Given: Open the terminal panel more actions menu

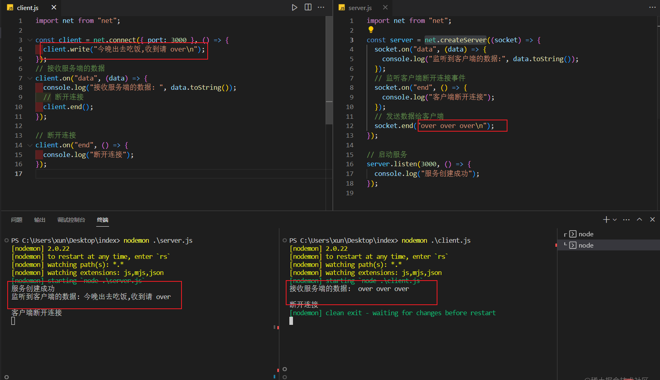Looking at the screenshot, I should pos(626,219).
